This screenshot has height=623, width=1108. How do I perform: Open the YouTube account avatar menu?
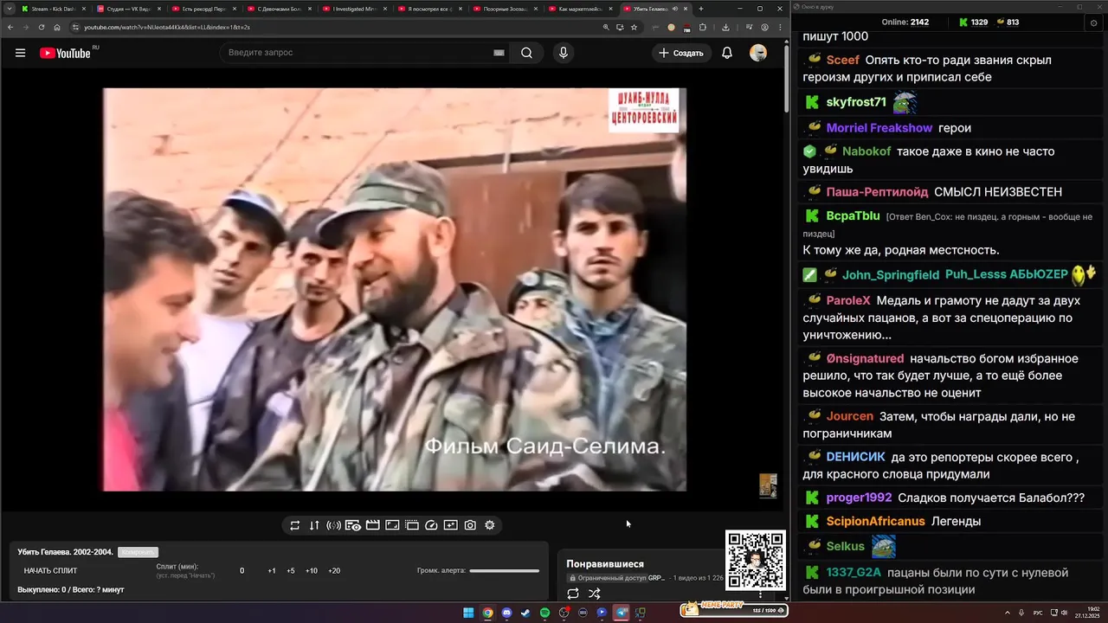coord(758,53)
